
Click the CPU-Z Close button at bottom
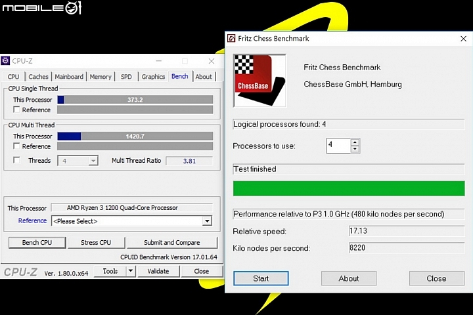(202, 271)
